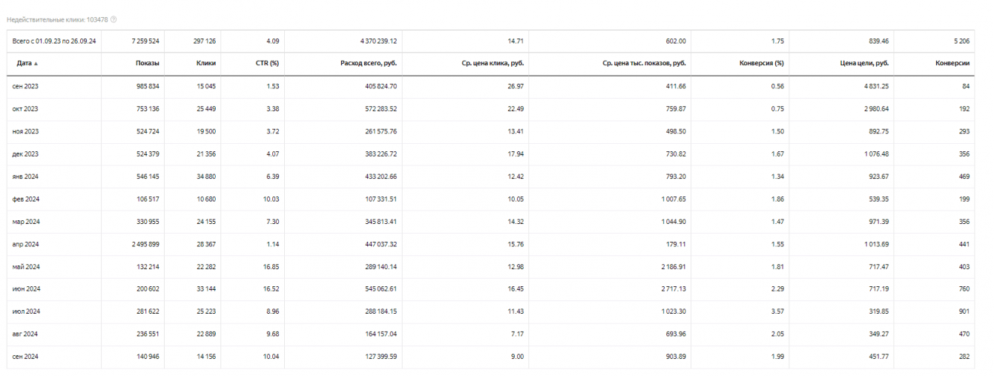Click the Ср. цена клика, руб. header
The height and width of the screenshot is (376, 994).
tap(493, 64)
